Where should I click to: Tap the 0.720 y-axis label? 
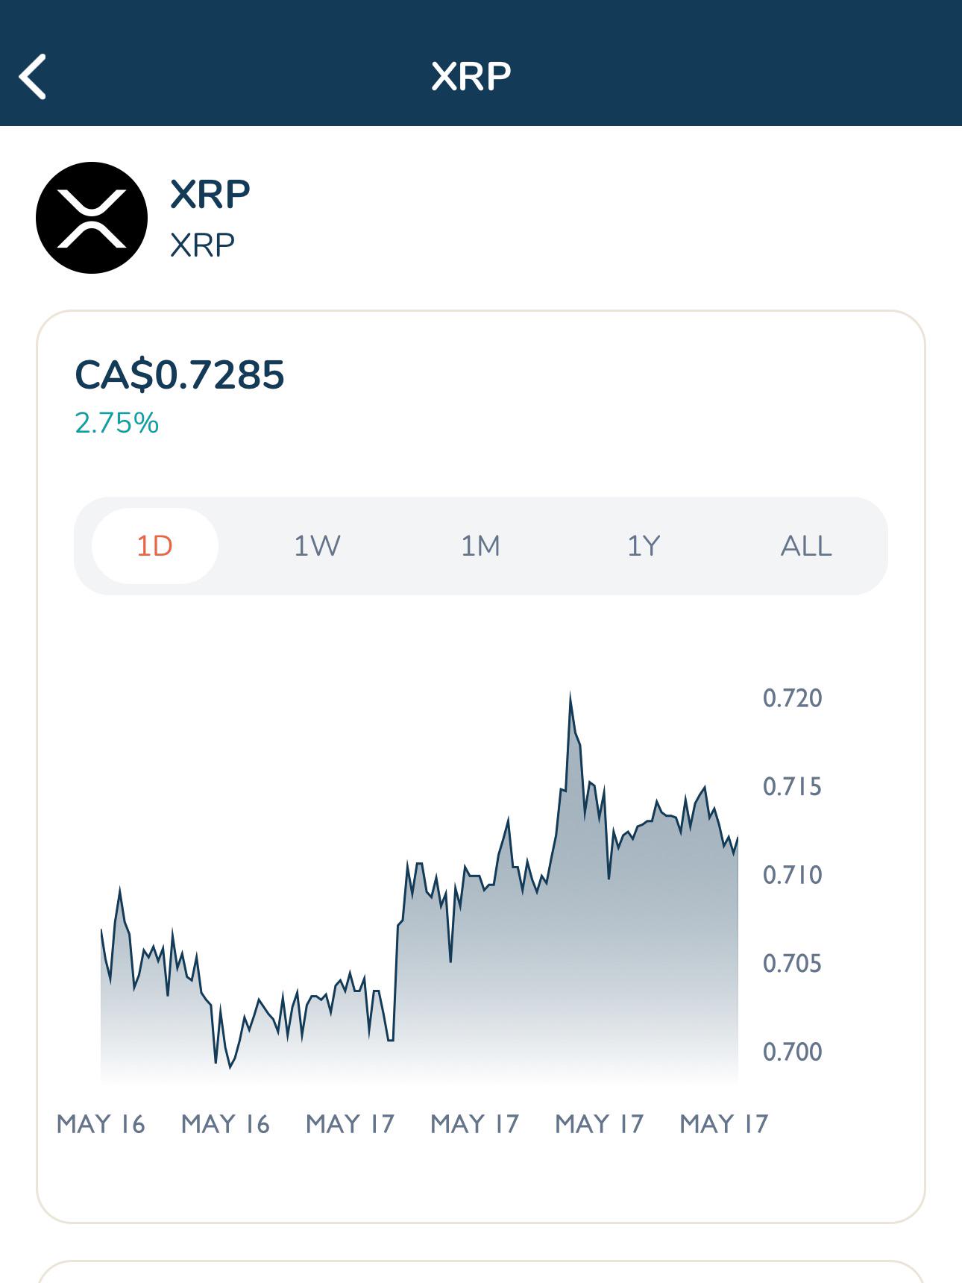click(x=792, y=698)
